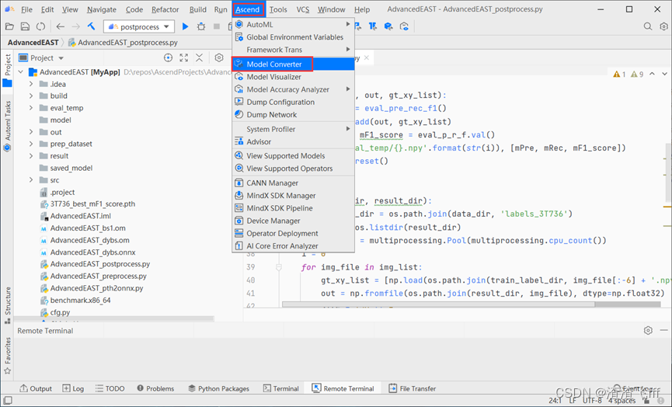Open Device Manager
Screen dimensions: 672x407
(x=293, y=221)
